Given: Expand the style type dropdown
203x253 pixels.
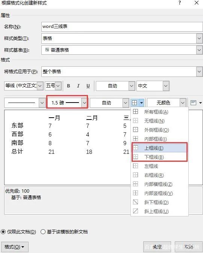Looking at the screenshot, I should [199, 38].
